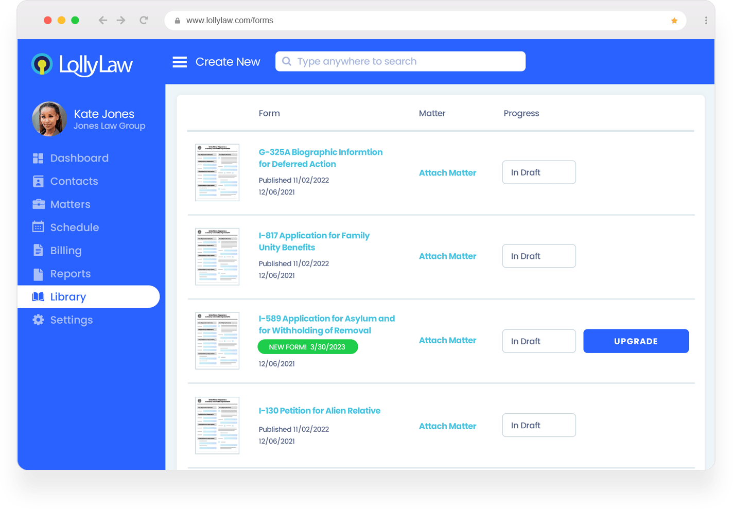Click the Dashboard grid icon
This screenshot has height=509, width=733.
(38, 159)
